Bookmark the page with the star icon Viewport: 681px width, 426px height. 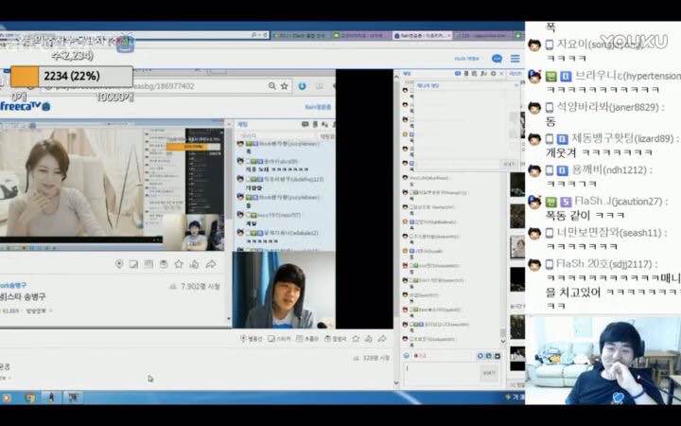(285, 86)
